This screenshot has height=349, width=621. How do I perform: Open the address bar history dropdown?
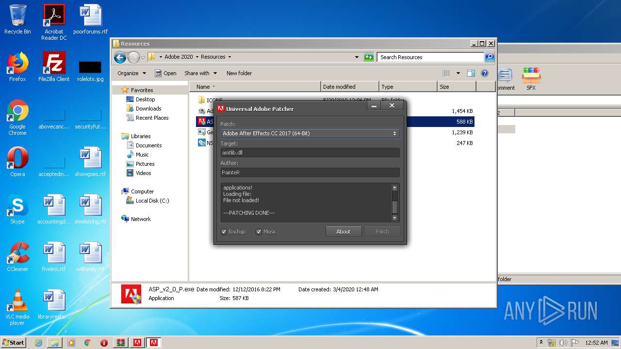(357, 57)
